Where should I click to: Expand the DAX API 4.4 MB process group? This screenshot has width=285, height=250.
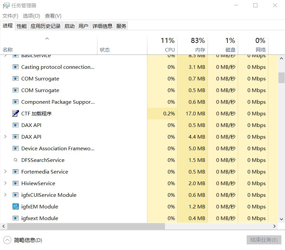(5, 137)
